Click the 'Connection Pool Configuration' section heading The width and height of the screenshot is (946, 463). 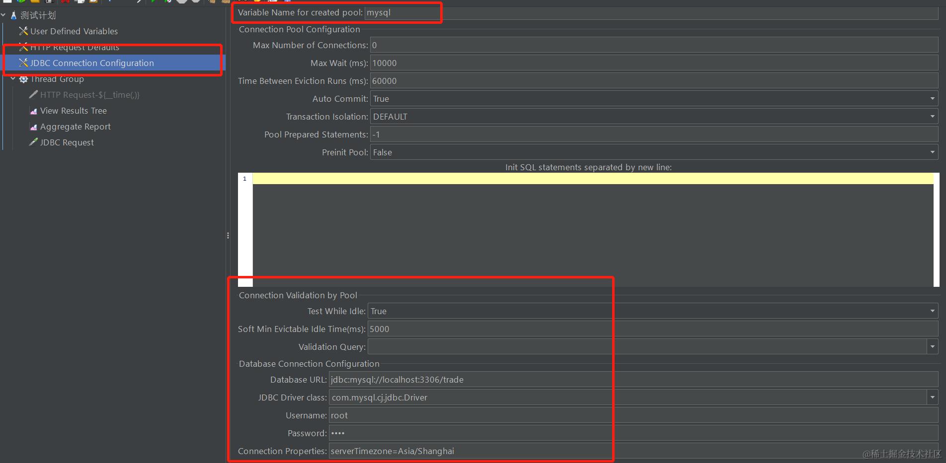pyautogui.click(x=299, y=29)
